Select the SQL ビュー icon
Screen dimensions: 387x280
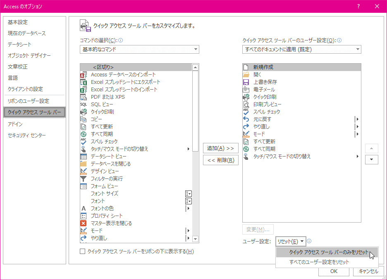[x=84, y=104]
